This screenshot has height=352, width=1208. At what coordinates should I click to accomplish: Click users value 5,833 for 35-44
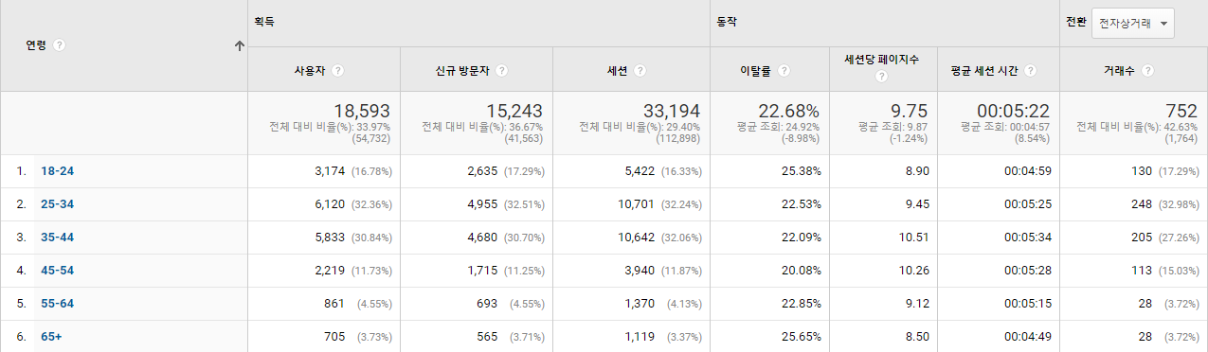tap(331, 238)
